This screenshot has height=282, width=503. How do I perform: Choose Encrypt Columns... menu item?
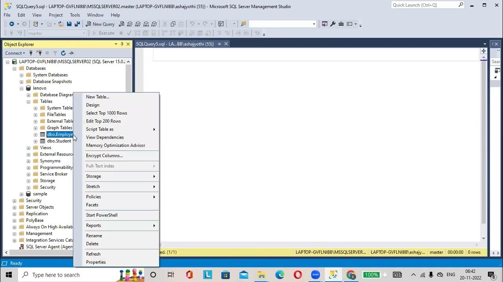pyautogui.click(x=116, y=155)
